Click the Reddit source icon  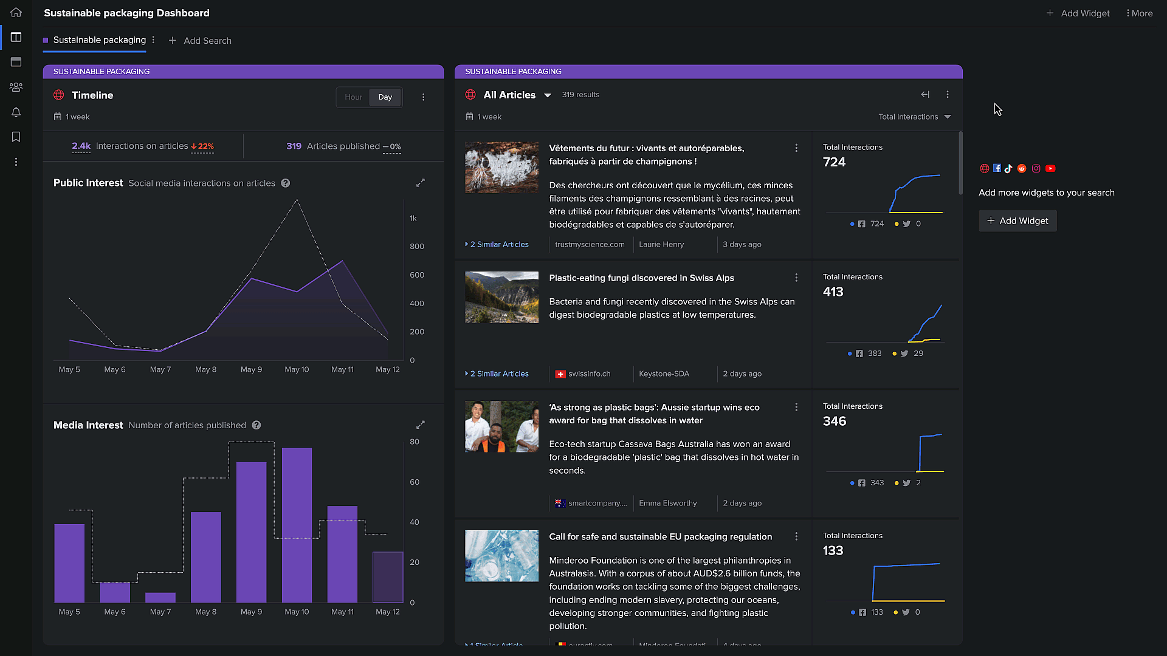(x=1022, y=168)
